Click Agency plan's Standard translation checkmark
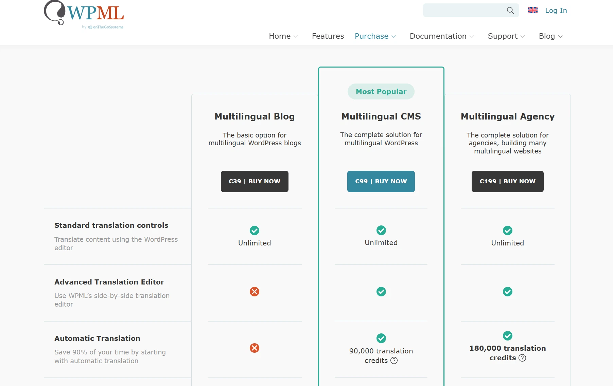This screenshot has width=613, height=386. tap(508, 231)
